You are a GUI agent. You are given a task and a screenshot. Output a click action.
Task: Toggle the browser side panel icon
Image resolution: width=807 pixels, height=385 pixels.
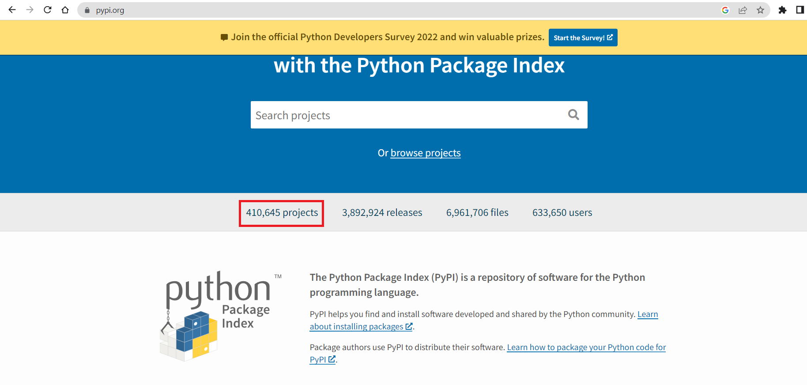[799, 10]
